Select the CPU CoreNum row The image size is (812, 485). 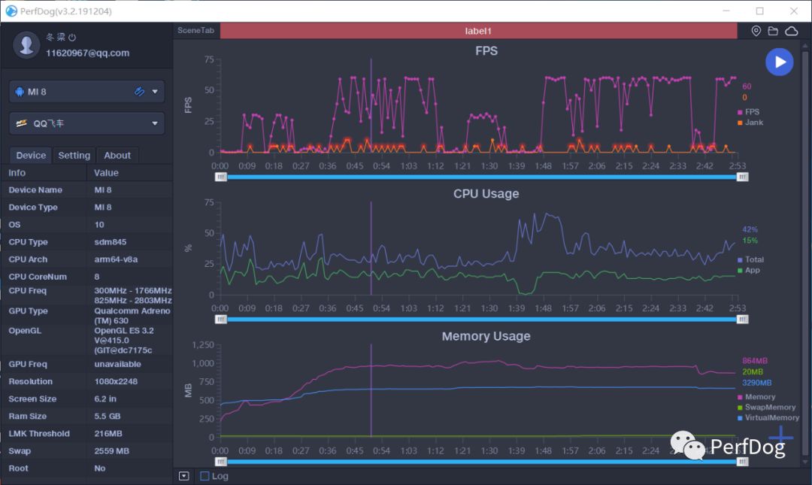pos(86,277)
